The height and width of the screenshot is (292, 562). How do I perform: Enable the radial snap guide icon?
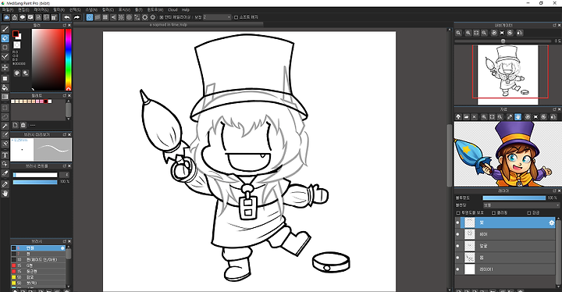click(x=121, y=17)
